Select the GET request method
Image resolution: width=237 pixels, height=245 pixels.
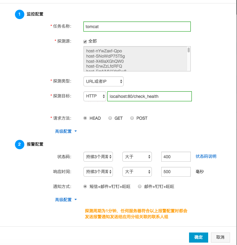pos(110,118)
